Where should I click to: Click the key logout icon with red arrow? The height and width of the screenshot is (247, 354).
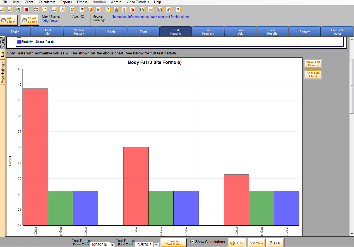click(10, 9)
